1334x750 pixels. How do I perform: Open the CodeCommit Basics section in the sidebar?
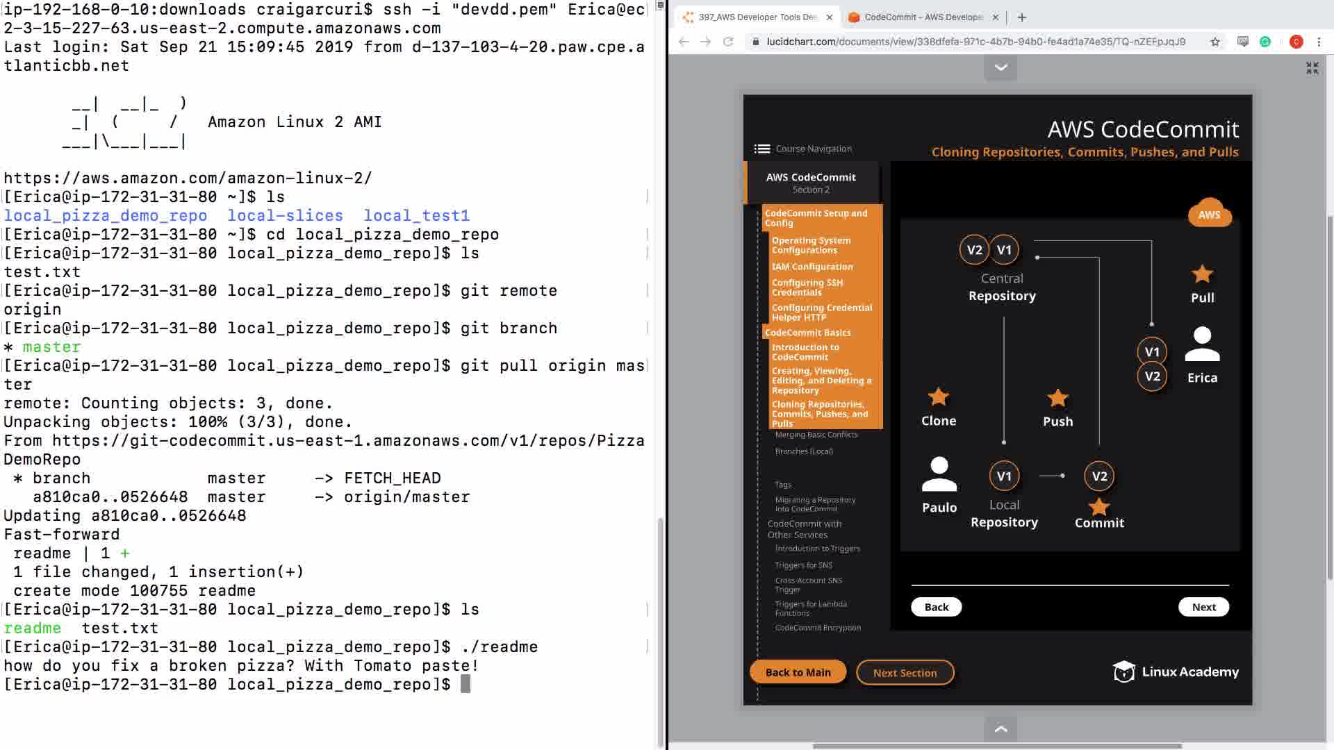(807, 333)
